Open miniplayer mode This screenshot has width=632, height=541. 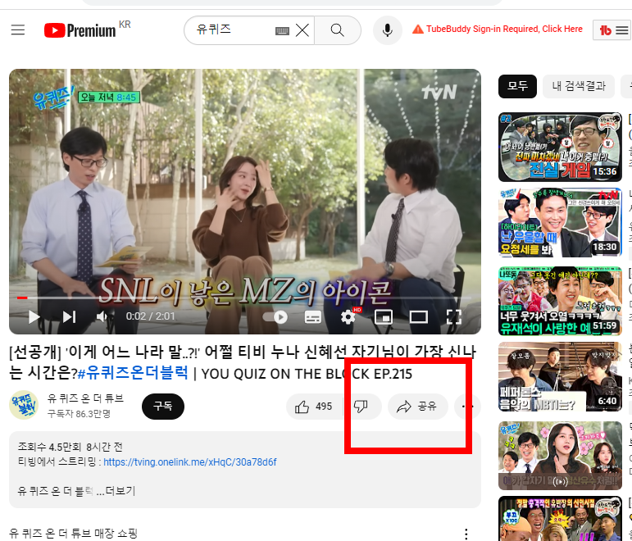(x=384, y=317)
